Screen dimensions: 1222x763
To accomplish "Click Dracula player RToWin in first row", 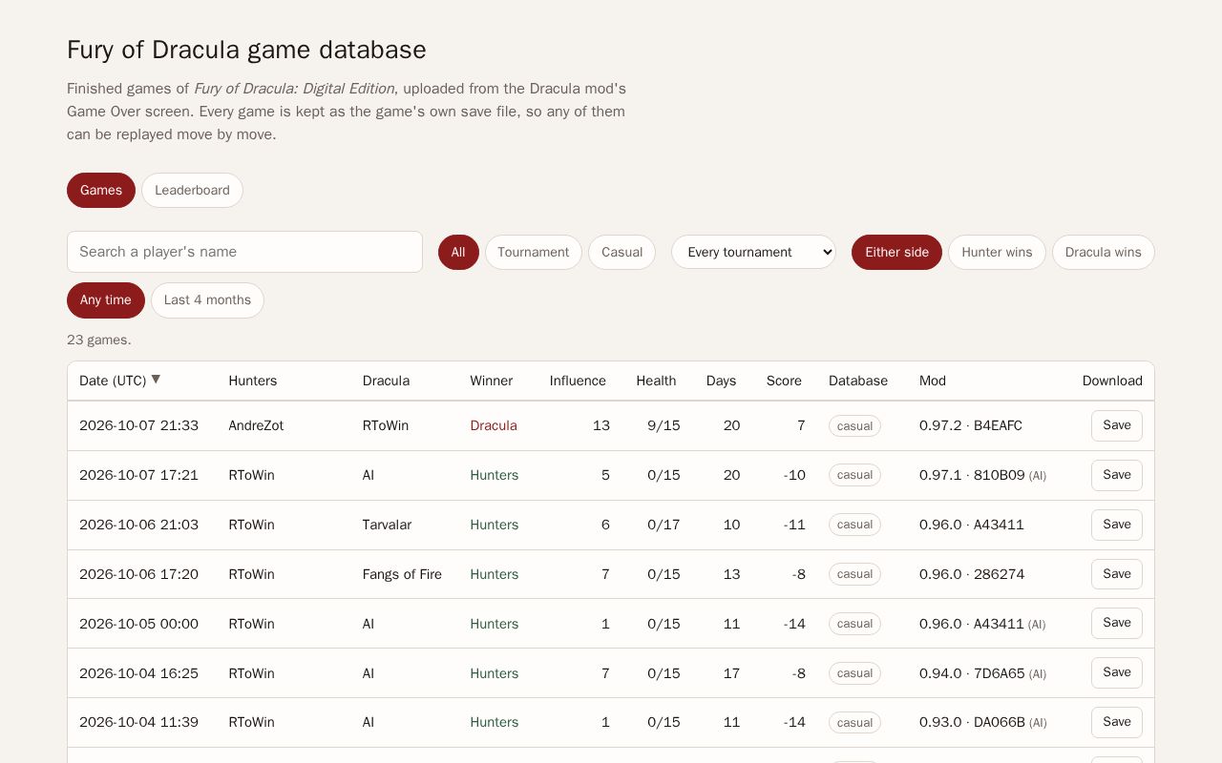I will 386,425.
